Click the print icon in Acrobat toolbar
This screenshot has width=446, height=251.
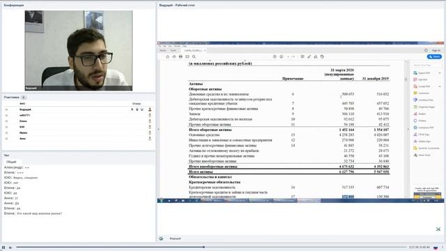(180, 56)
